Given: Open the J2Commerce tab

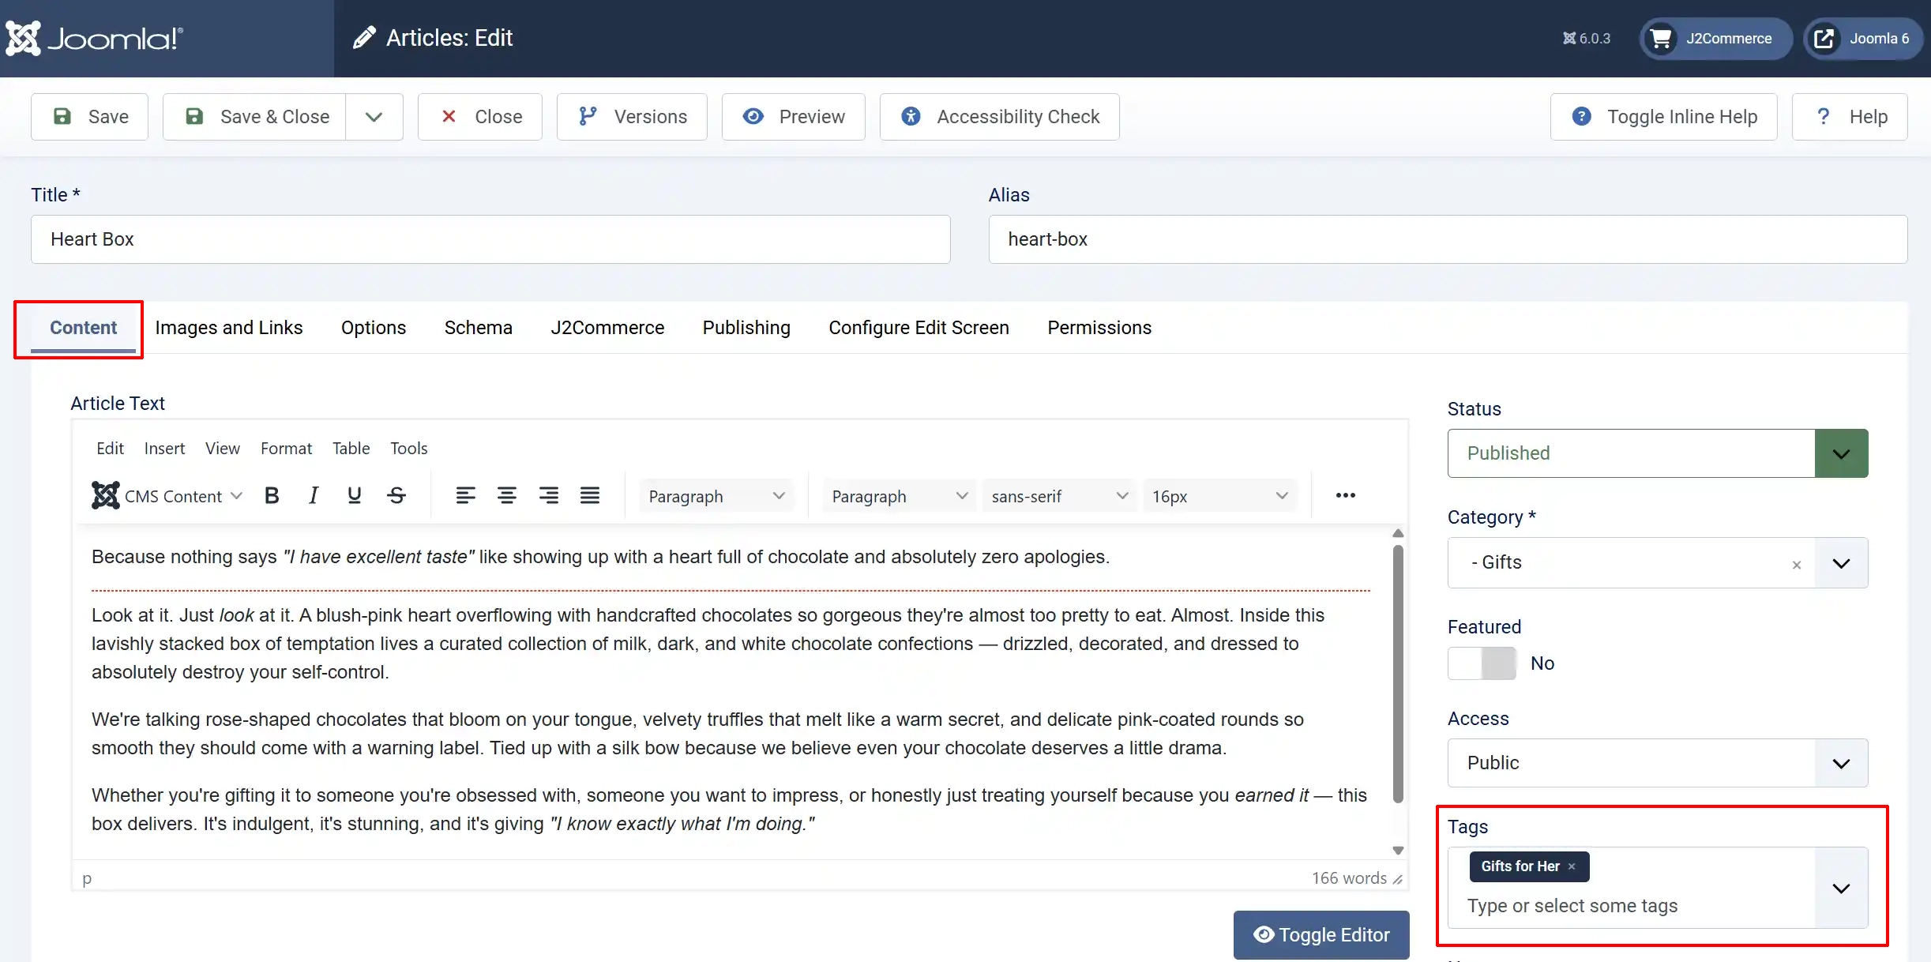Looking at the screenshot, I should pyautogui.click(x=607, y=328).
